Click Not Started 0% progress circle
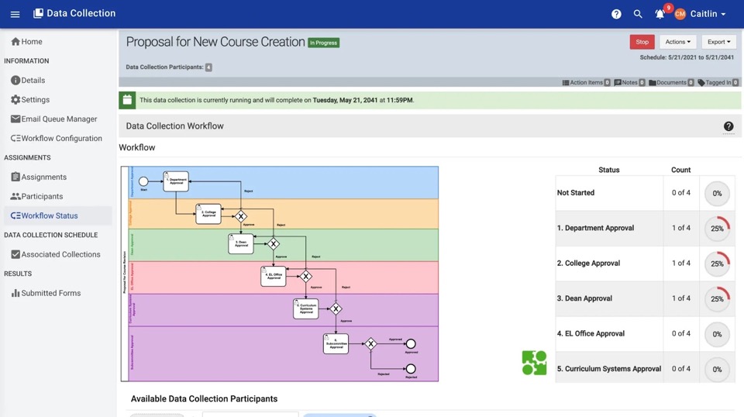This screenshot has width=744, height=417. [x=717, y=193]
